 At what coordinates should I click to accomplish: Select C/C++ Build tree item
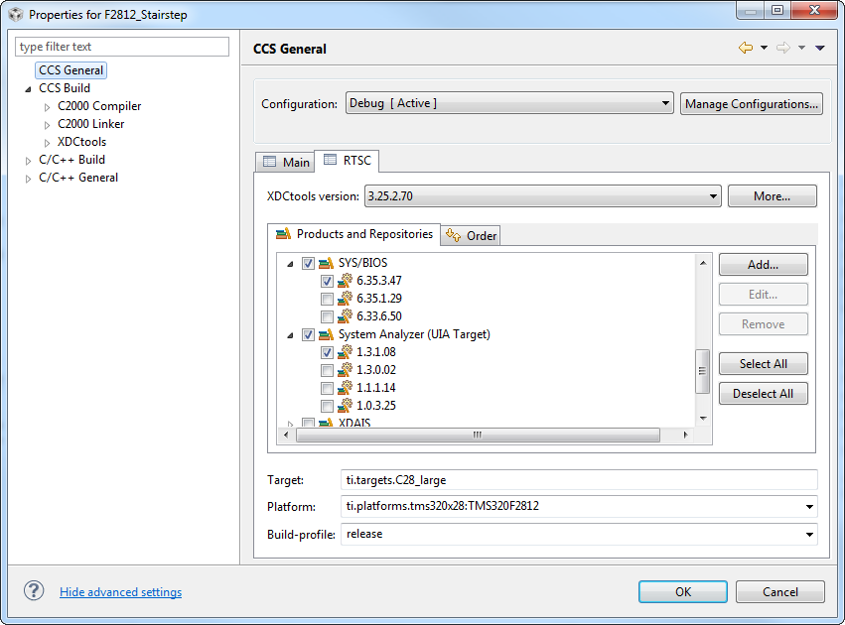(x=71, y=160)
